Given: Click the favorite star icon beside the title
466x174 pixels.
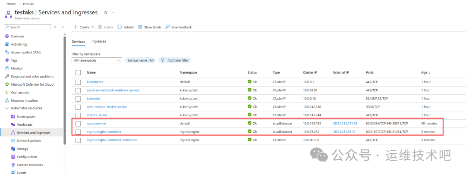Looking at the screenshot, I should point(106,12).
